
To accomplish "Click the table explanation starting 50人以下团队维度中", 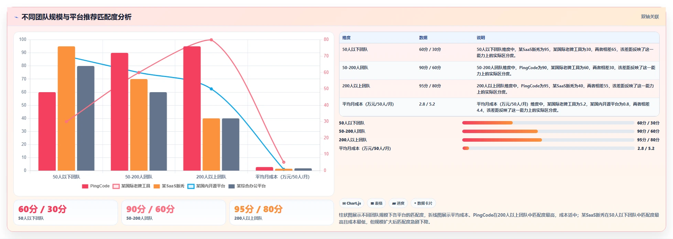I will (x=565, y=53).
